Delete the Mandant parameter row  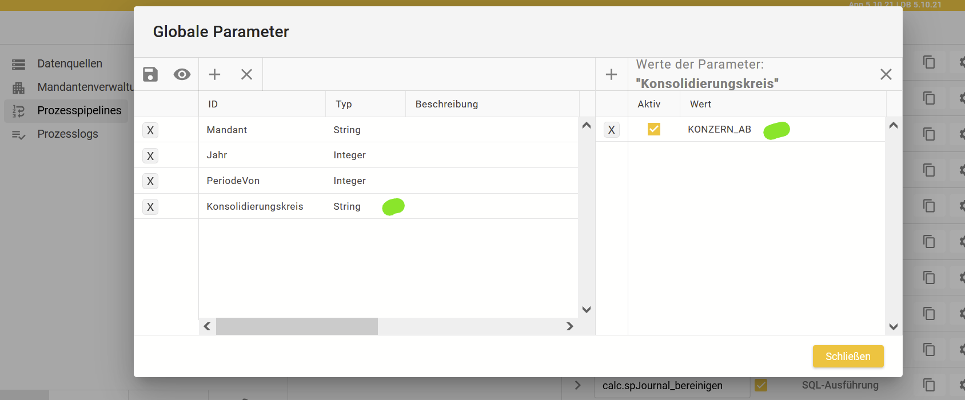[x=150, y=130]
